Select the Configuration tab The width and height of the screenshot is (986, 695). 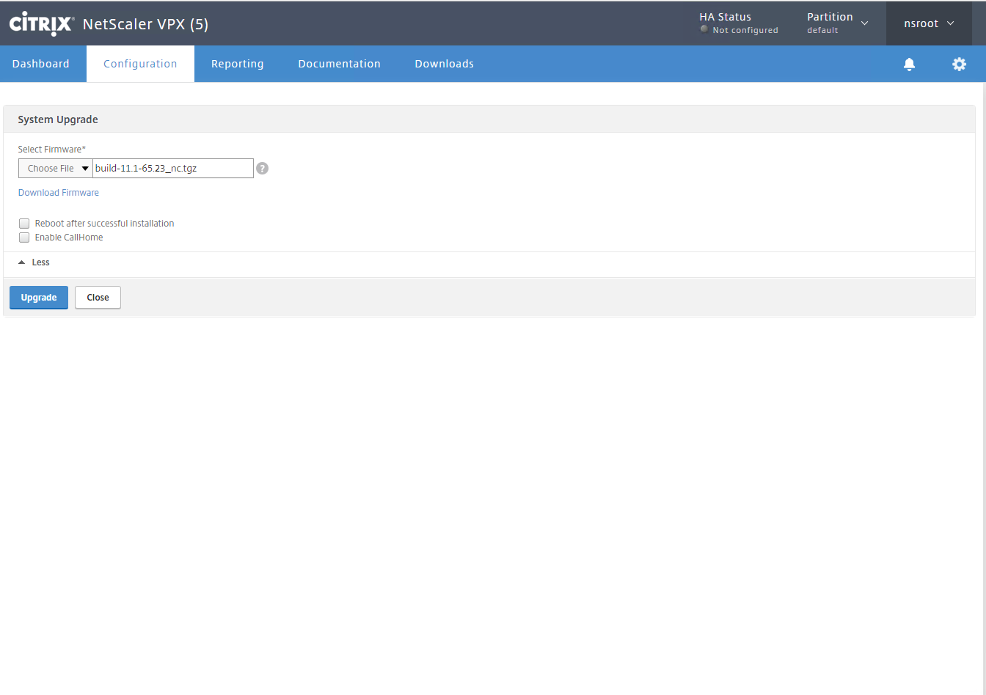coord(140,64)
